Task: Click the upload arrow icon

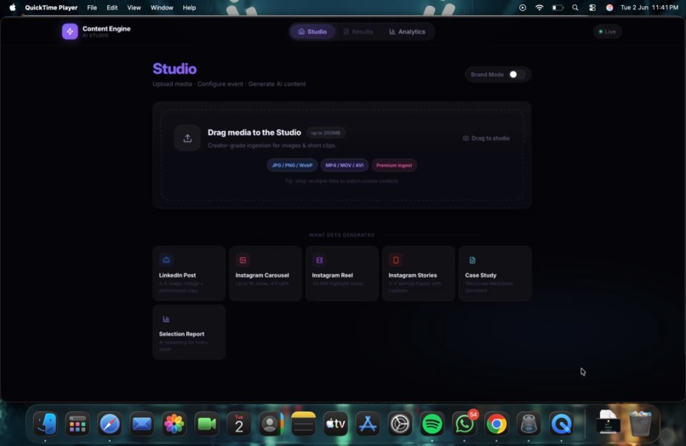Action: pos(187,138)
